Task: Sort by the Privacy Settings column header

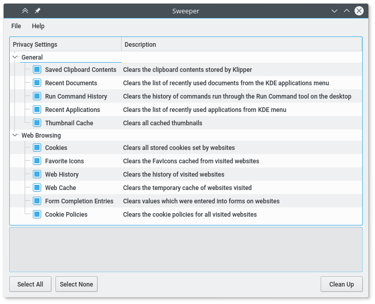Action: point(65,45)
